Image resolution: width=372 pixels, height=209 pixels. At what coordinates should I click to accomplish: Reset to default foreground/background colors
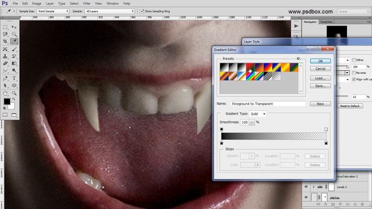5,108
